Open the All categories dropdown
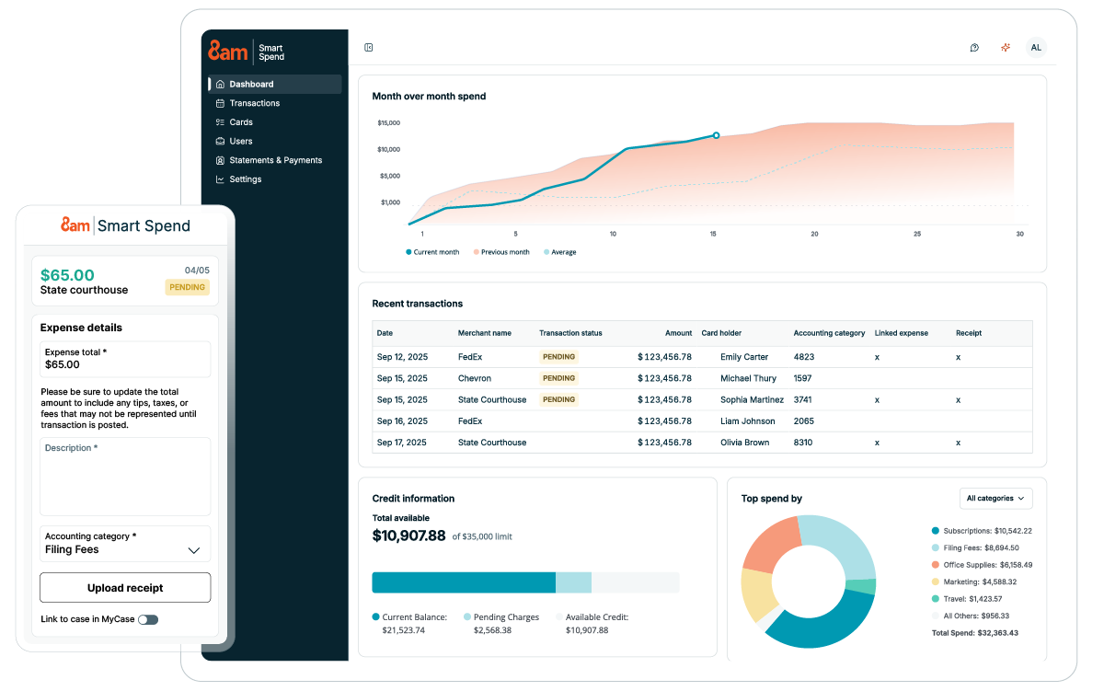 click(995, 498)
